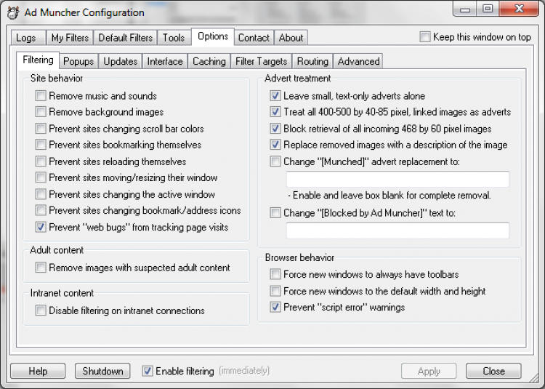The height and width of the screenshot is (389, 545).
Task: Uncheck Prevent "web bugs" from tracking
Action: point(41,228)
